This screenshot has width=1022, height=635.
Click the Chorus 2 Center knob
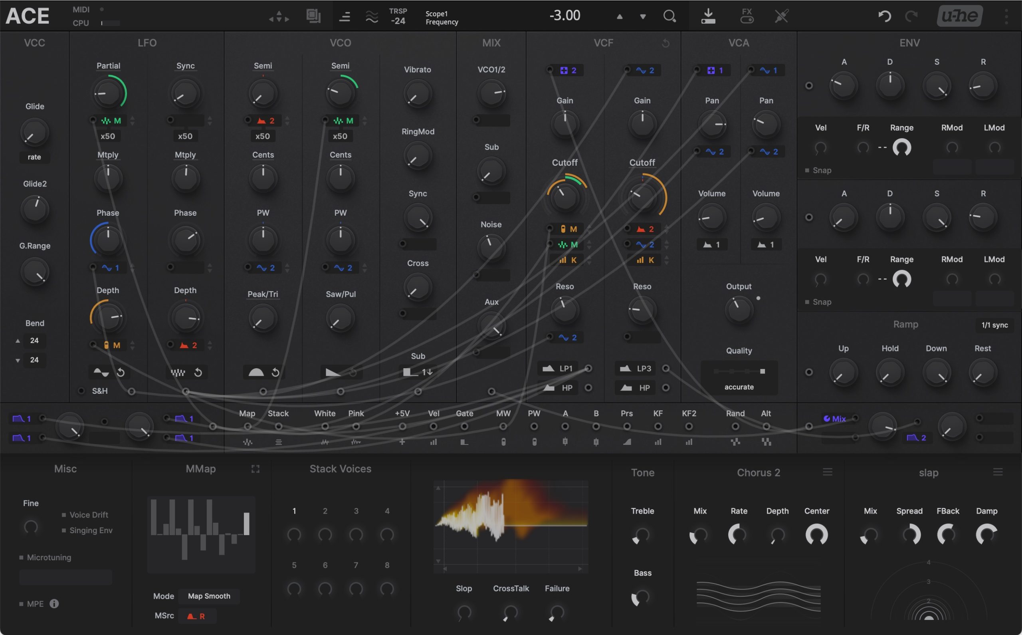pyautogui.click(x=816, y=534)
